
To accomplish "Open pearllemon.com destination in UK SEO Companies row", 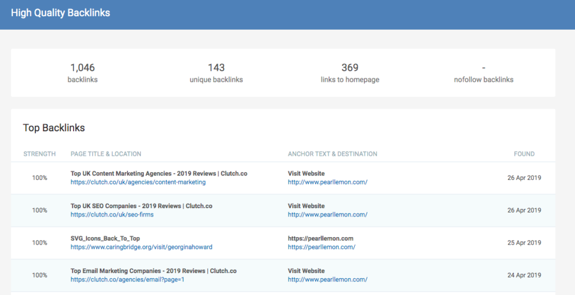I will [x=327, y=215].
